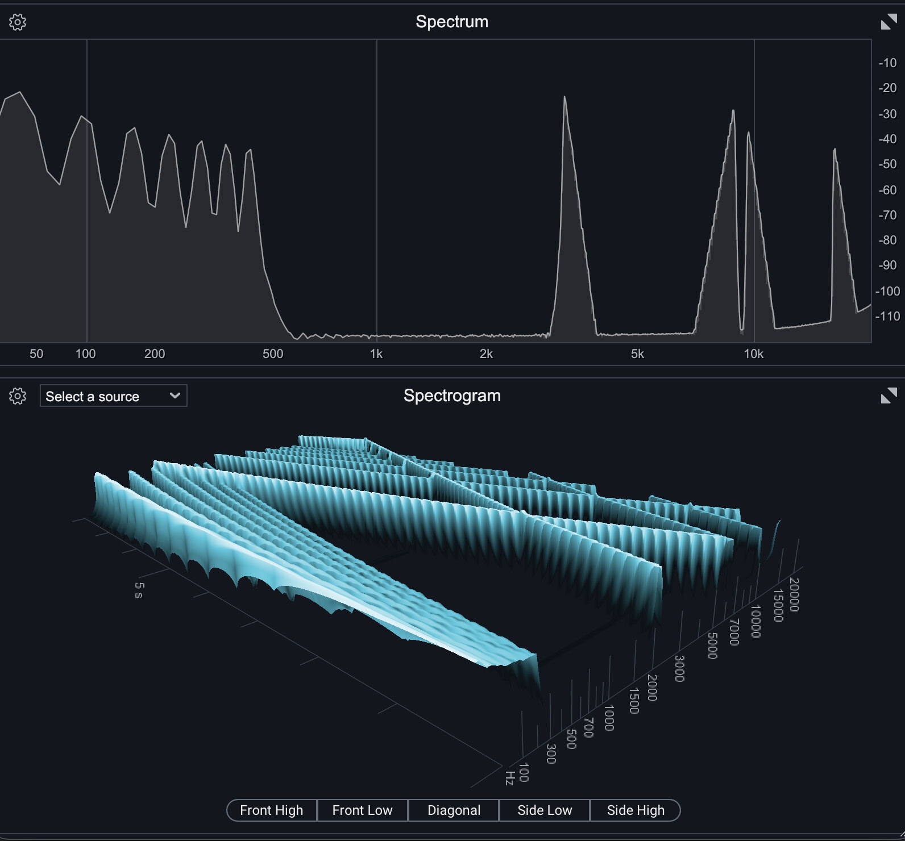Click the chevron arrow in source selector

tap(175, 395)
